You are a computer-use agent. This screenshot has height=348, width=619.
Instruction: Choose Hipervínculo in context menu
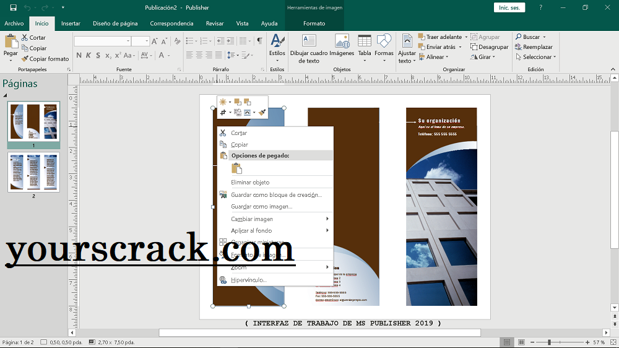(x=275, y=280)
